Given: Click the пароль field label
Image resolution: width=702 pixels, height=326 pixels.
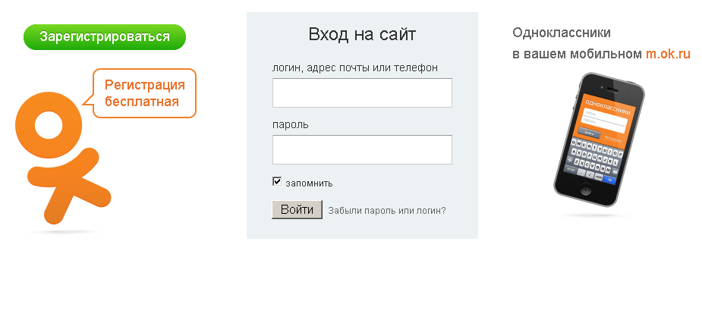Looking at the screenshot, I should (x=290, y=124).
